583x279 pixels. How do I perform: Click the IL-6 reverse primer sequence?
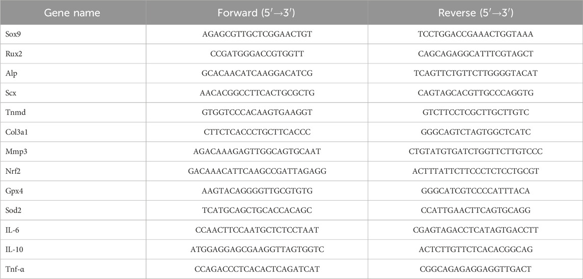(x=476, y=230)
